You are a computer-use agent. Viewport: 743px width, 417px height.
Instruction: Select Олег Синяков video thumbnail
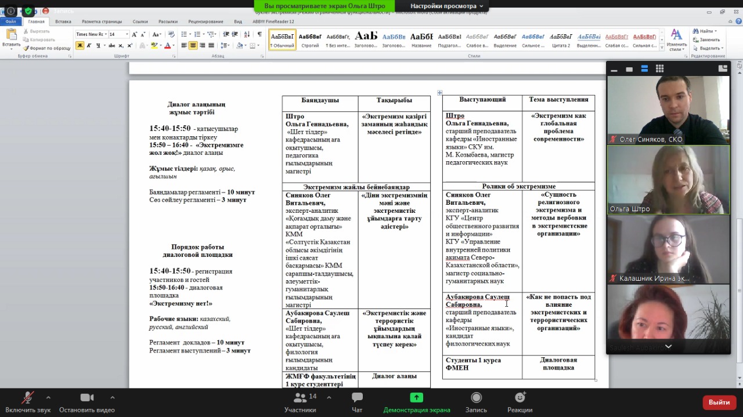[668, 110]
